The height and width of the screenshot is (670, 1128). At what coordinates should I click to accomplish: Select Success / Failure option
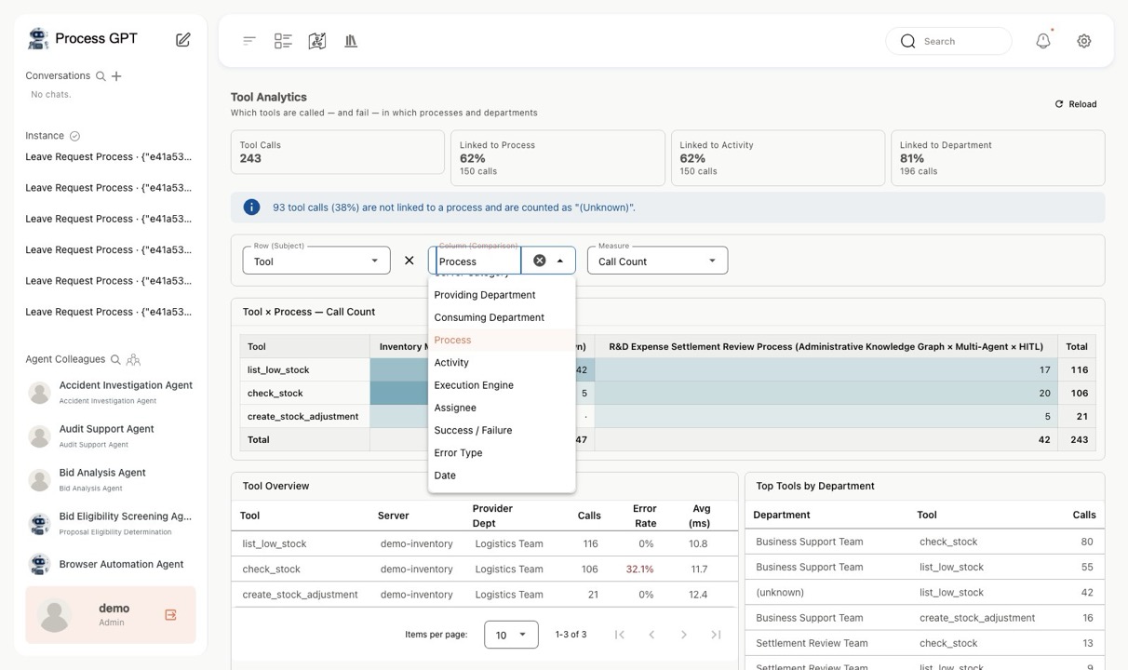pos(502,430)
